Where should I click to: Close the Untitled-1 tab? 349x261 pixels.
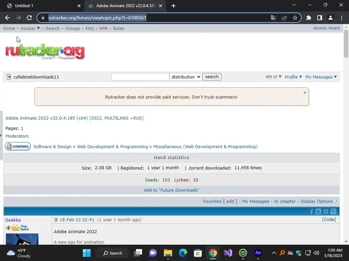point(79,6)
